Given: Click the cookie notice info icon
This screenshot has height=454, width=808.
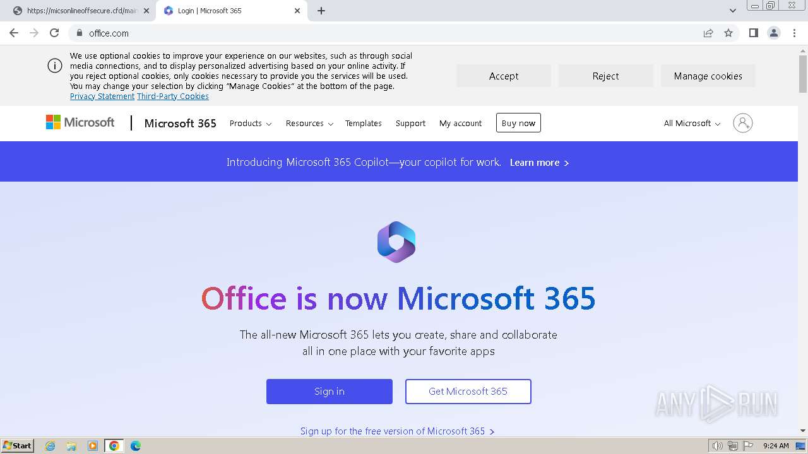Looking at the screenshot, I should tap(55, 66).
